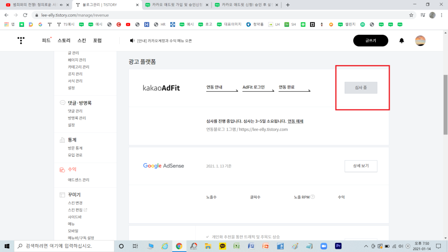
Task: Show hidden system tray icons
Action: pos(366,246)
